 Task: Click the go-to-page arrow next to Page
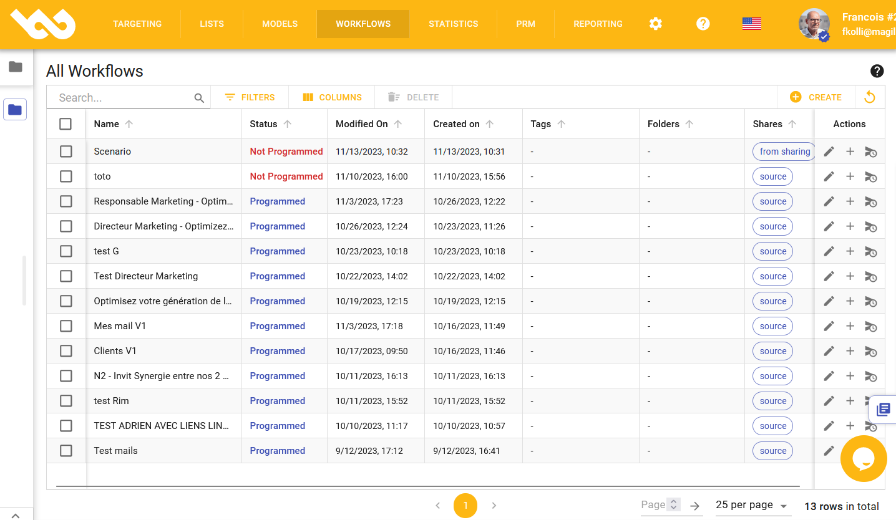[x=694, y=506]
